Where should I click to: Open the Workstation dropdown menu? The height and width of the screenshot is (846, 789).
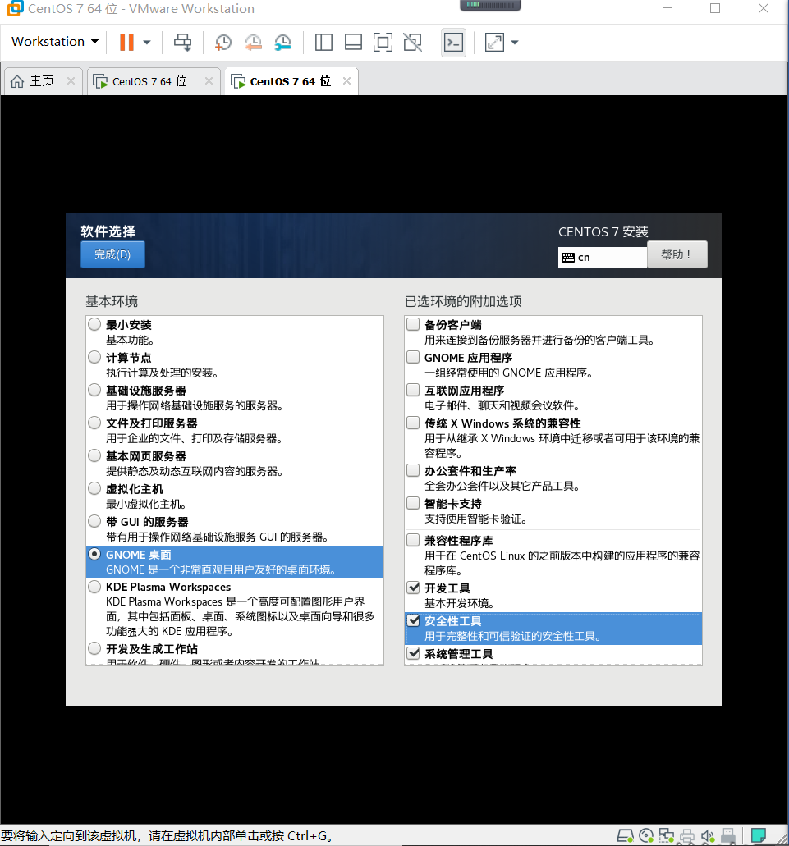tap(55, 42)
